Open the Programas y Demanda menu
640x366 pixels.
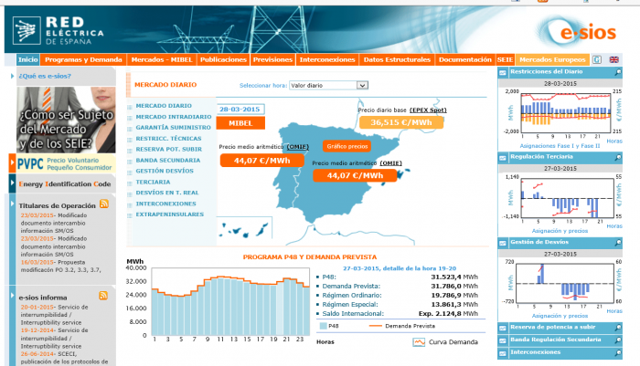coord(83,59)
